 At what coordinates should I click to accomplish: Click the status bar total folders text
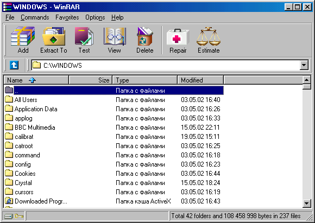click(236, 216)
